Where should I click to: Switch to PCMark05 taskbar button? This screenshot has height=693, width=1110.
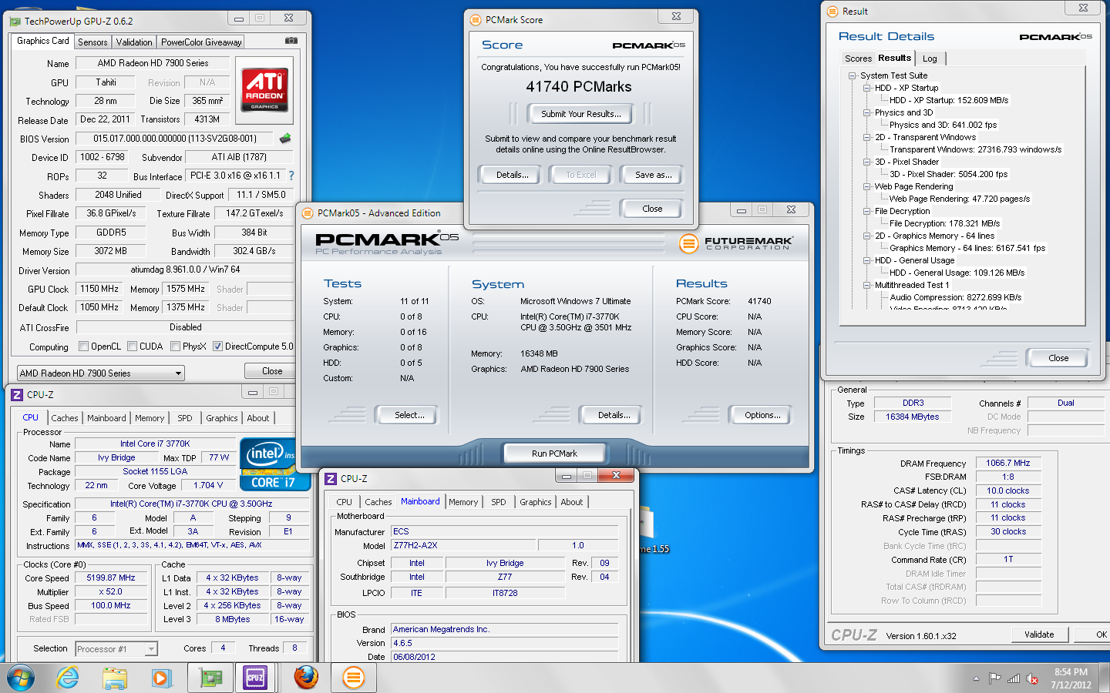point(353,678)
